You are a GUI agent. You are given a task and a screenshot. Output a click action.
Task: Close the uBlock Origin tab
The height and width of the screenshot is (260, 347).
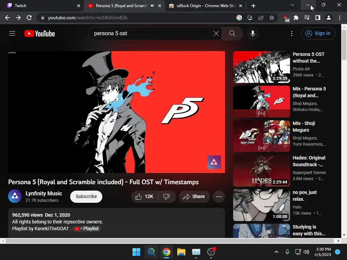click(x=241, y=6)
